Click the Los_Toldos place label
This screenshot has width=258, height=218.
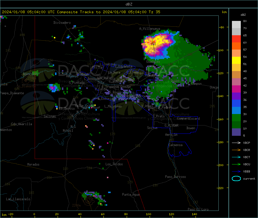click(x=114, y=164)
